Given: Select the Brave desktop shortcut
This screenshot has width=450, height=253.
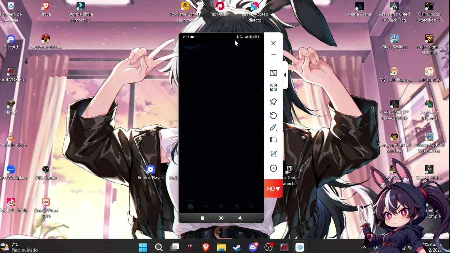Looking at the screenshot, I should point(46,9).
